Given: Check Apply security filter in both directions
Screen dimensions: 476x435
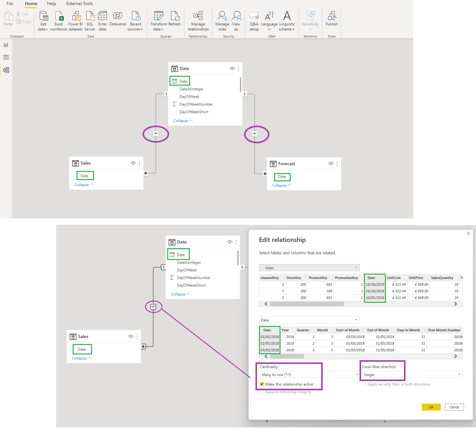Looking at the screenshot, I should [364, 384].
